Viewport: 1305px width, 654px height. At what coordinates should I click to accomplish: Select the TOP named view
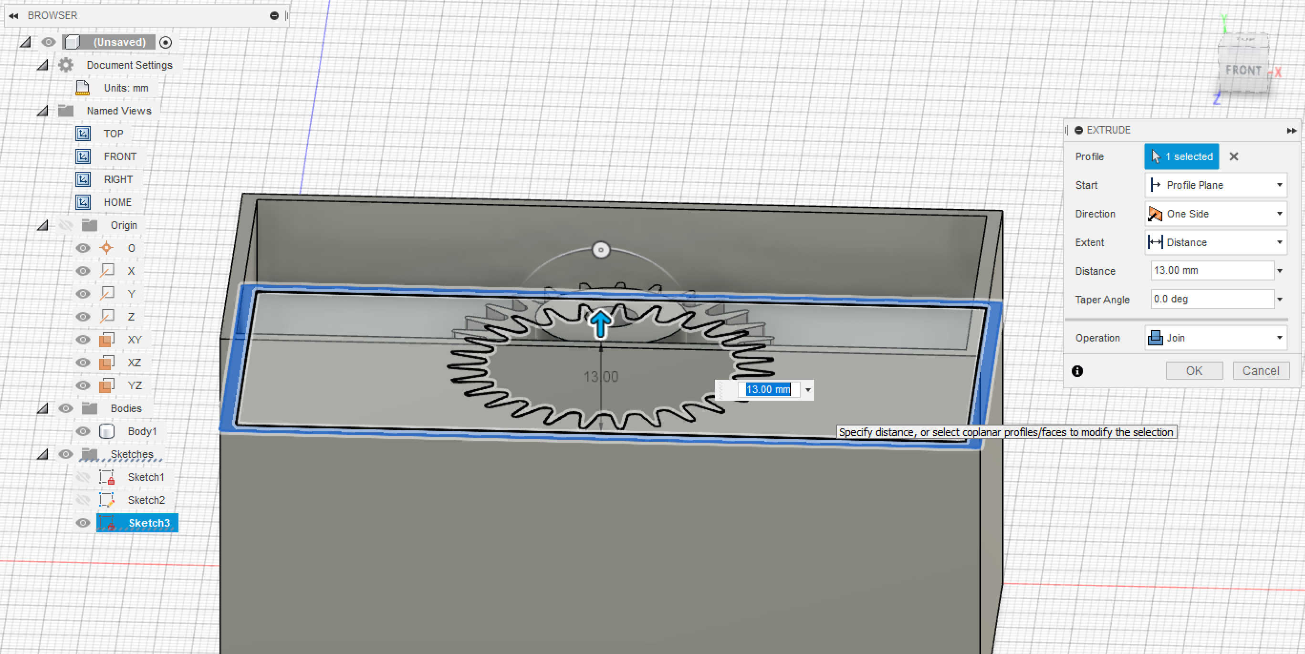(113, 134)
